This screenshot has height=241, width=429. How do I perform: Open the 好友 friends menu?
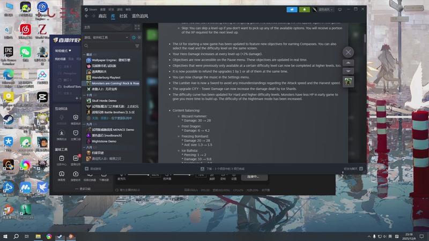111,10
